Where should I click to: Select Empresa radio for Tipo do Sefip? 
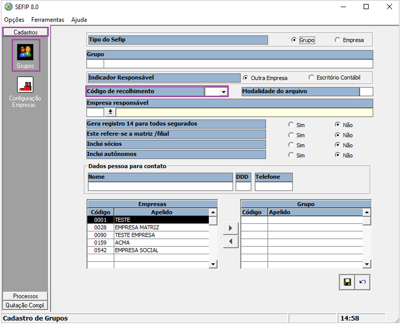pyautogui.click(x=338, y=40)
